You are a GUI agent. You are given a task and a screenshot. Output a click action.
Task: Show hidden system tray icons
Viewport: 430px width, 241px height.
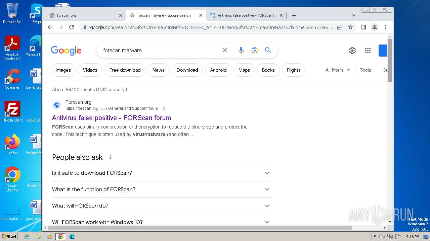click(x=375, y=237)
